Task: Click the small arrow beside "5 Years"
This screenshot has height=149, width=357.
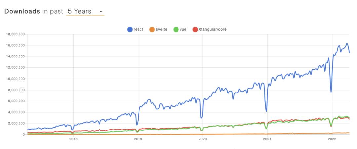Action: tap(100, 12)
